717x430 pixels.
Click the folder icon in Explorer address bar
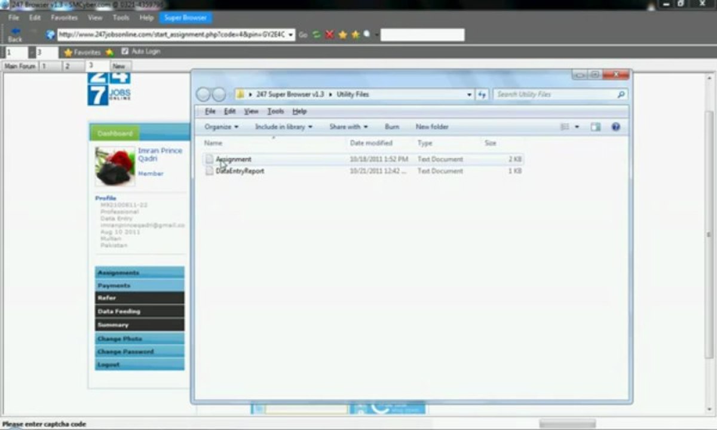pos(240,94)
